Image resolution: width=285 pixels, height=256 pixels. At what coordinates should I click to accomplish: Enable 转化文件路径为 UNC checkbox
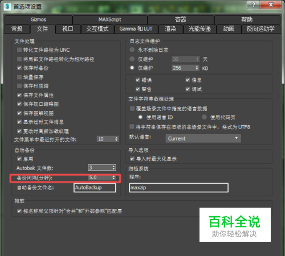pyautogui.click(x=19, y=50)
